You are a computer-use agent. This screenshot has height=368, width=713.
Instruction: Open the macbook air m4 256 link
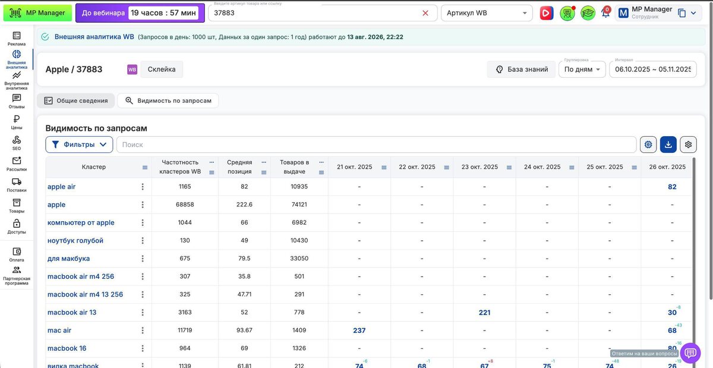81,276
